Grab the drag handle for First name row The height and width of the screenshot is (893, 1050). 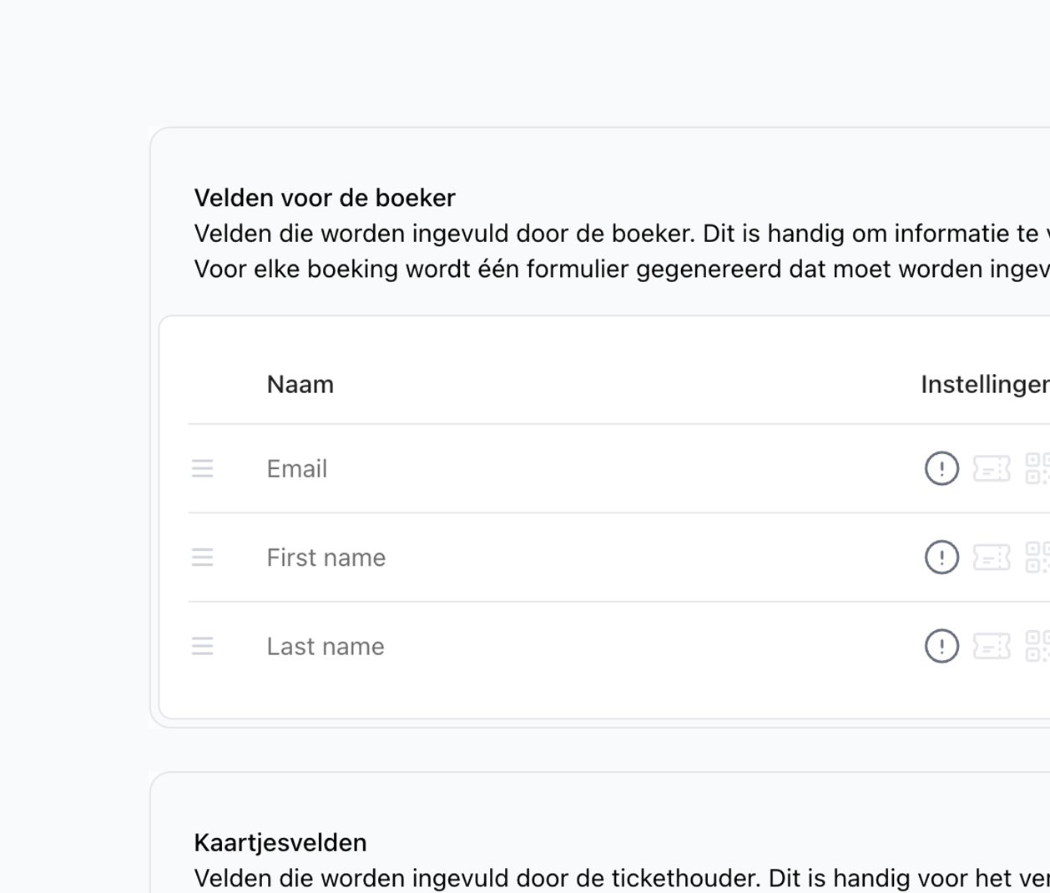pyautogui.click(x=203, y=557)
